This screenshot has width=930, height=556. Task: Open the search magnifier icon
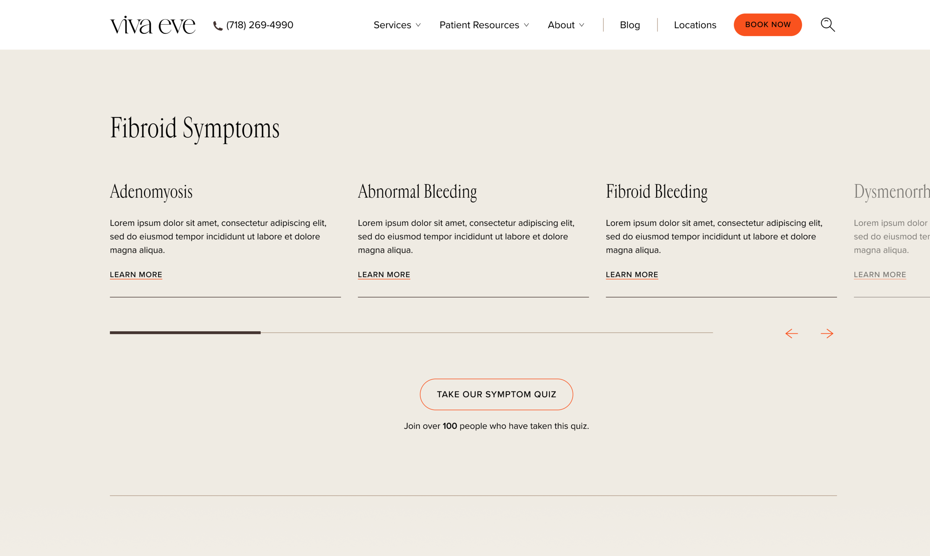point(827,25)
